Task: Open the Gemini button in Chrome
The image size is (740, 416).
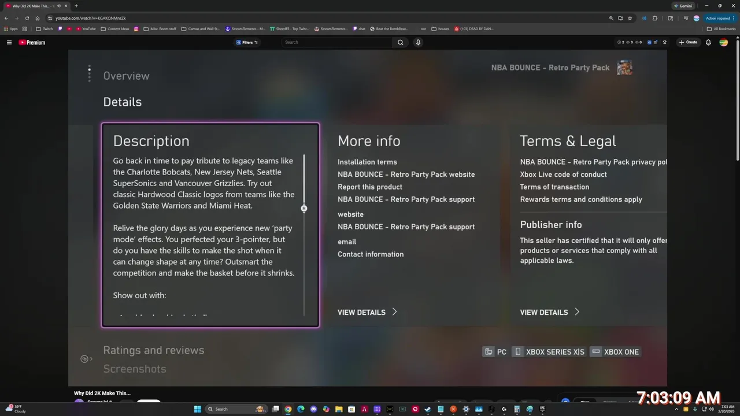Action: tap(683, 6)
